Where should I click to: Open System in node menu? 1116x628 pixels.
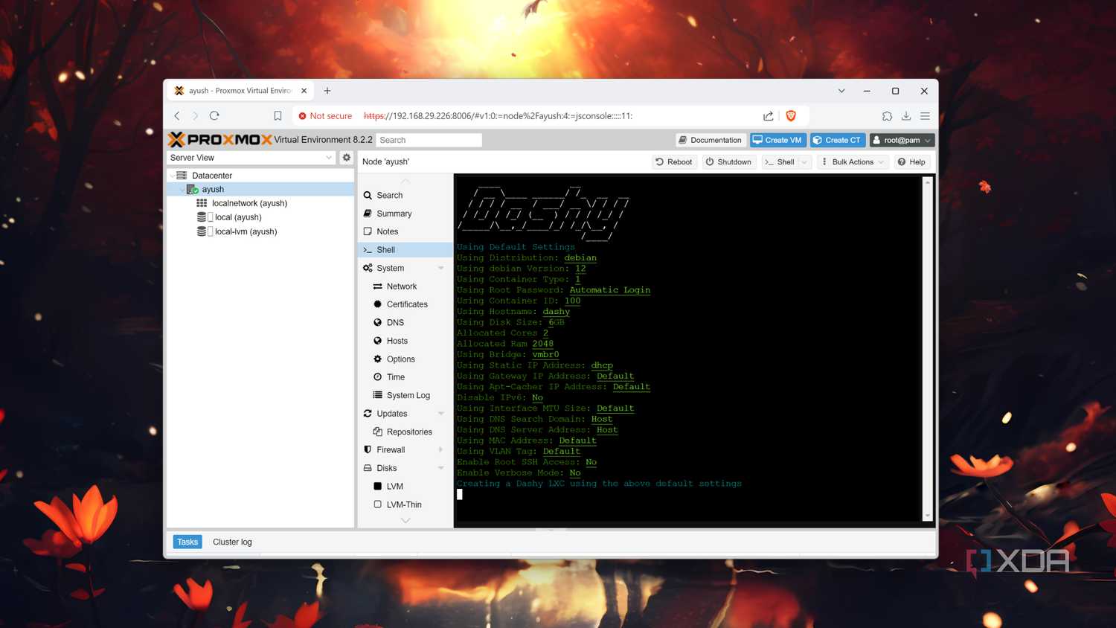click(x=390, y=268)
